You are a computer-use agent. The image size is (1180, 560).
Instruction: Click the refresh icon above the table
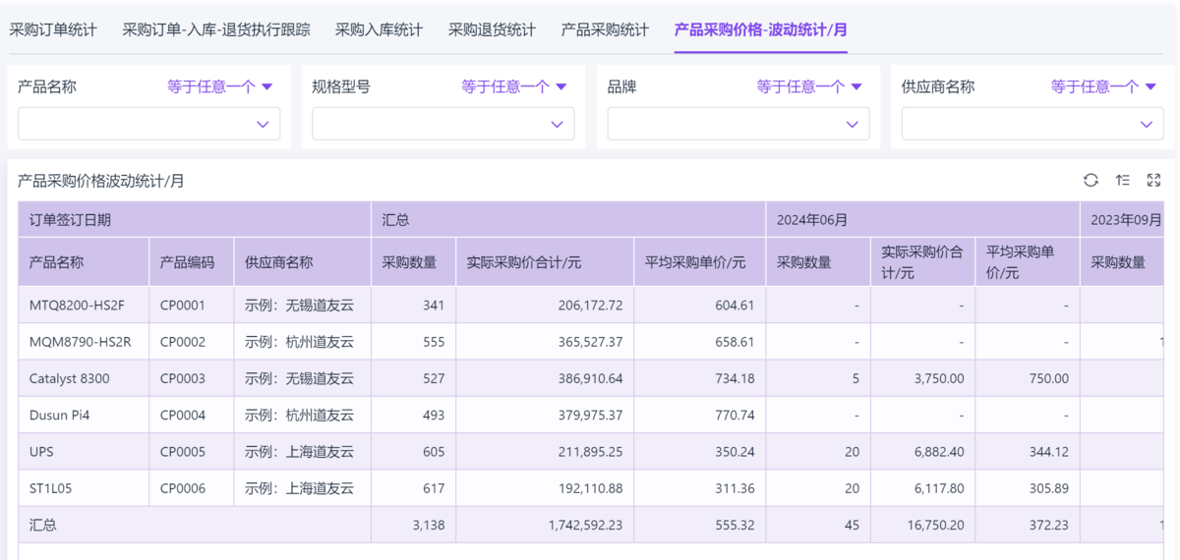coord(1091,180)
